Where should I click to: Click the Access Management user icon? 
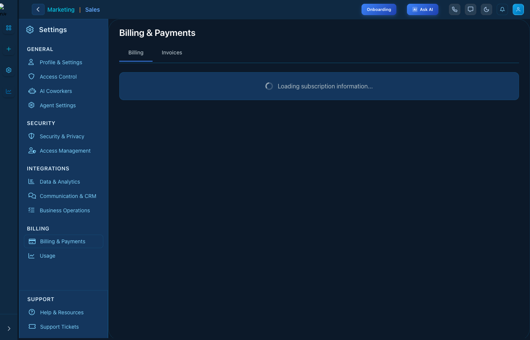pos(32,150)
